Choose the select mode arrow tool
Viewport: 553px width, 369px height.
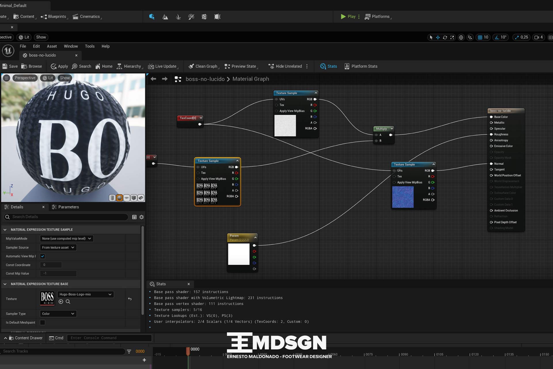pos(431,37)
